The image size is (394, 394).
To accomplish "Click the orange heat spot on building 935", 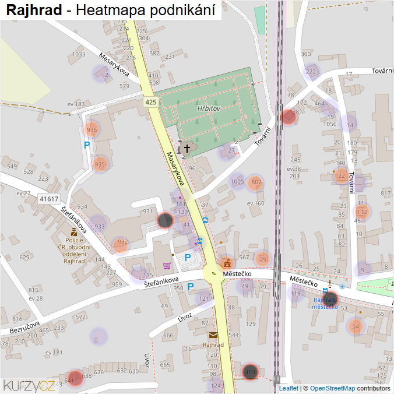I will (x=100, y=164).
